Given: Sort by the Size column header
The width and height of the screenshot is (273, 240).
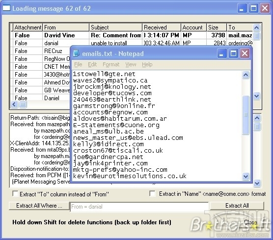Looking at the screenshot, I should [217, 27].
